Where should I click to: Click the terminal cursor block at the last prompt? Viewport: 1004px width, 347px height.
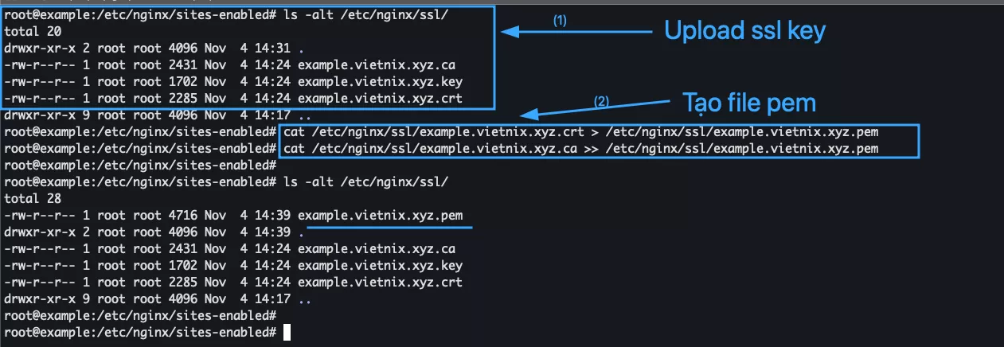coord(287,332)
